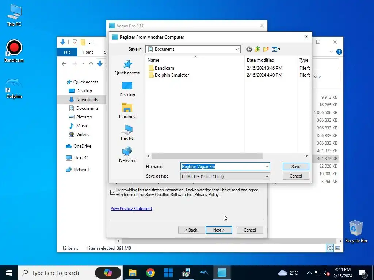This screenshot has width=374, height=280.
Task: Select This PC in Save dialog places bar
Action: click(127, 133)
